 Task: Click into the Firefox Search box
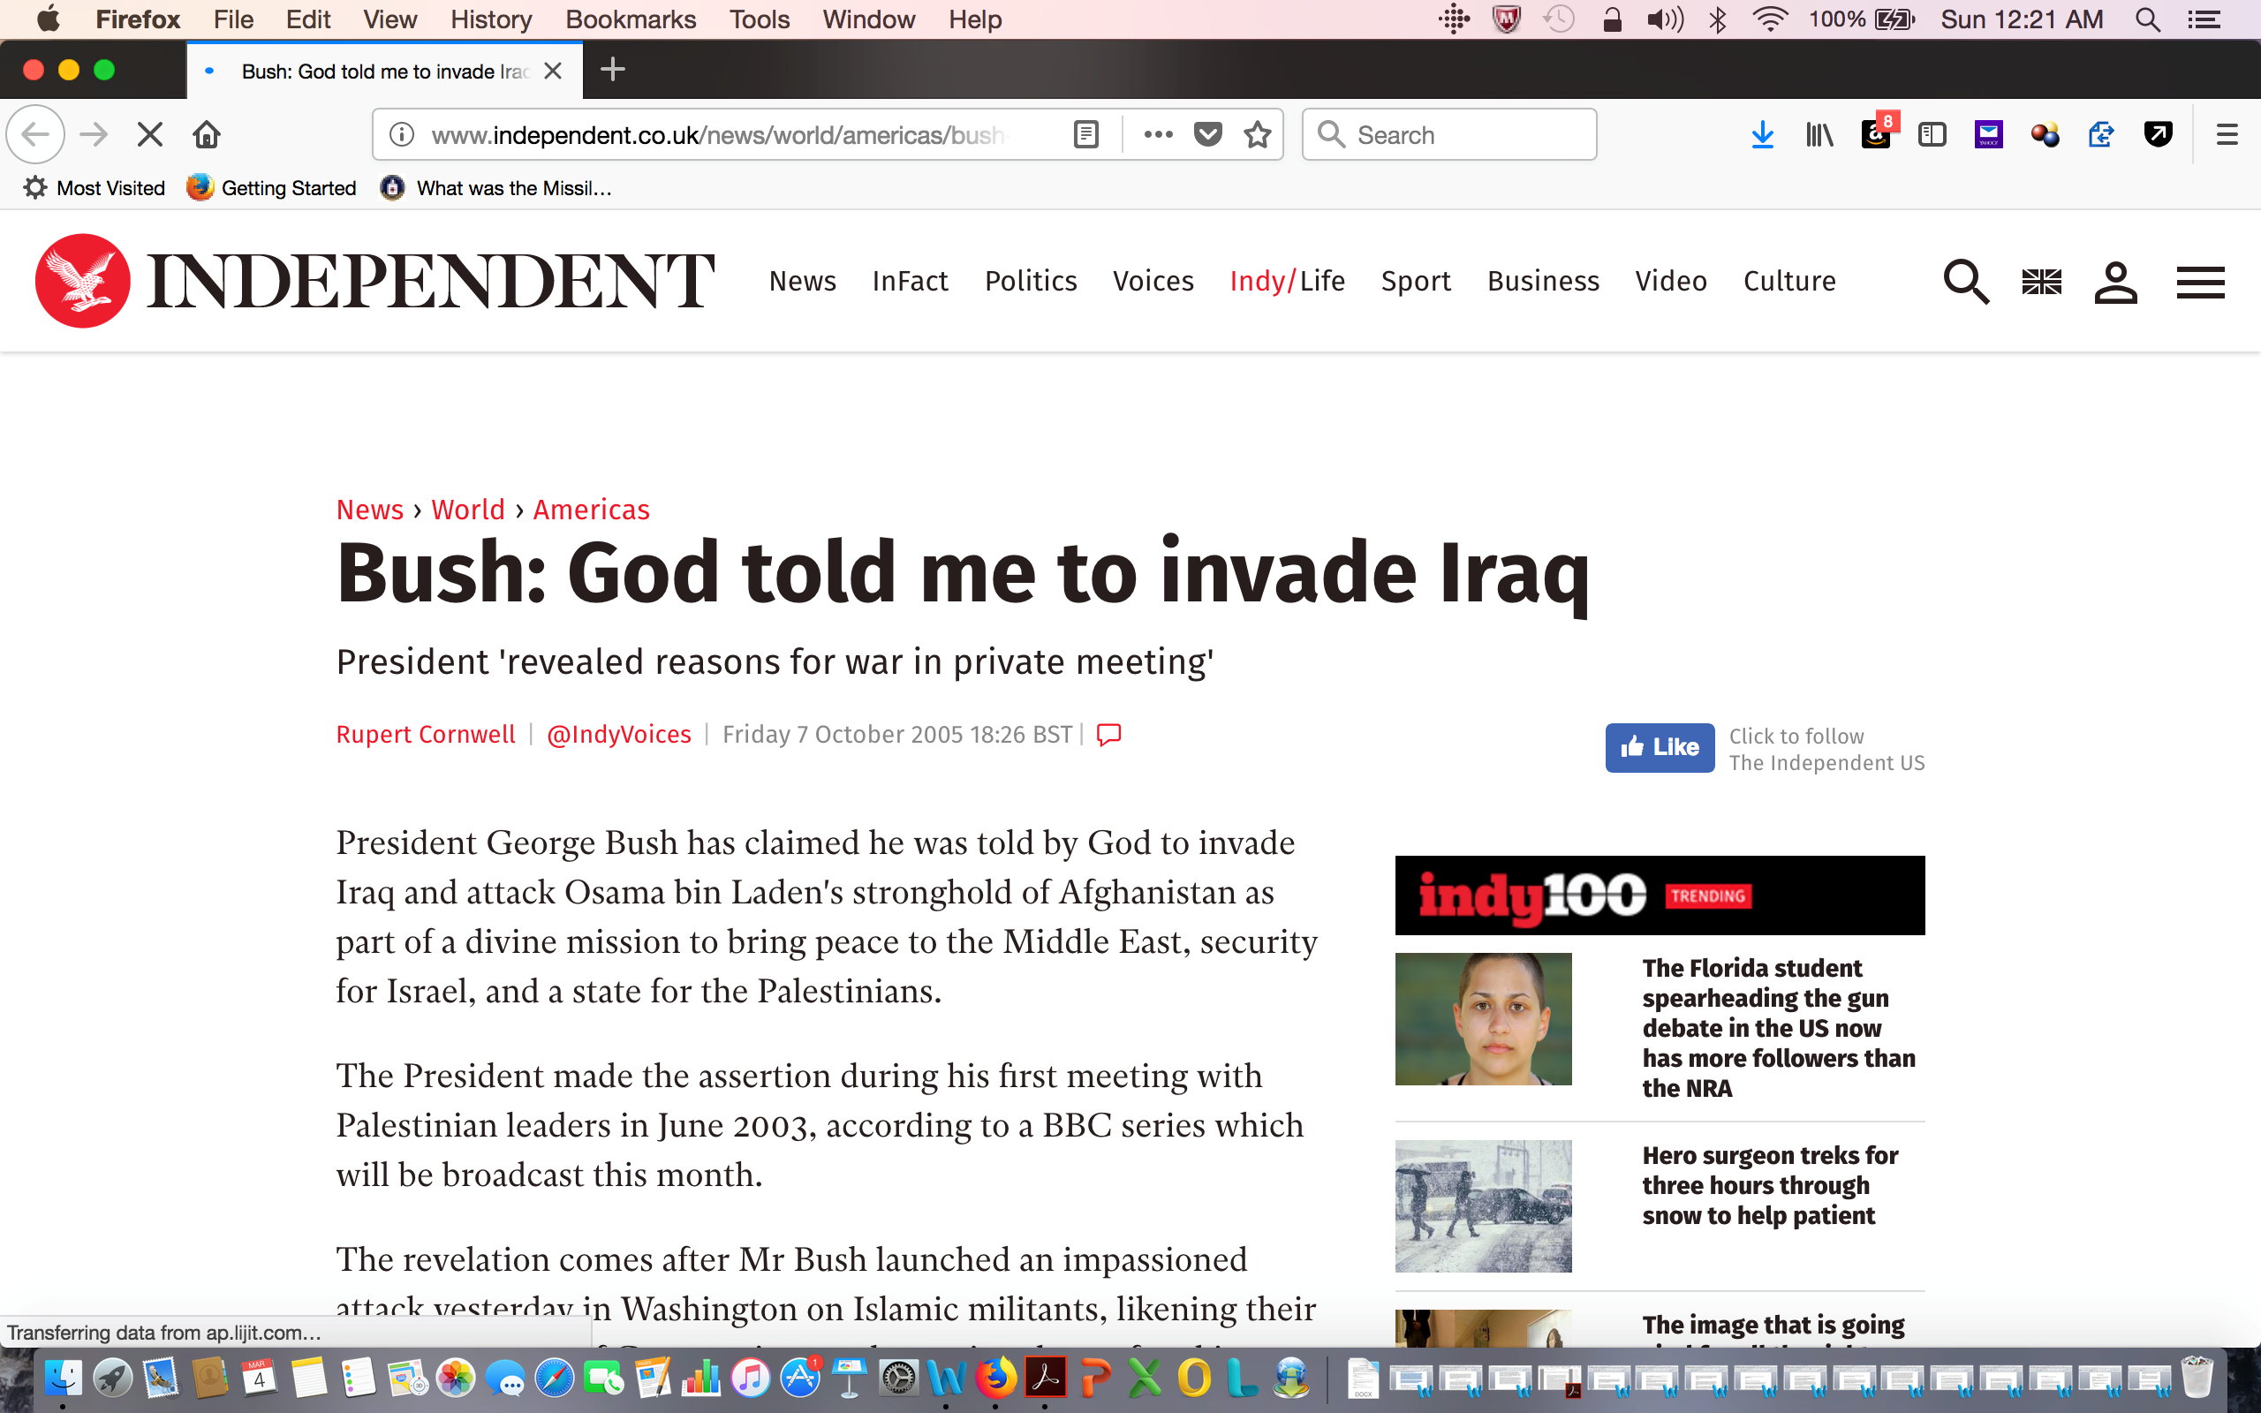(1449, 134)
